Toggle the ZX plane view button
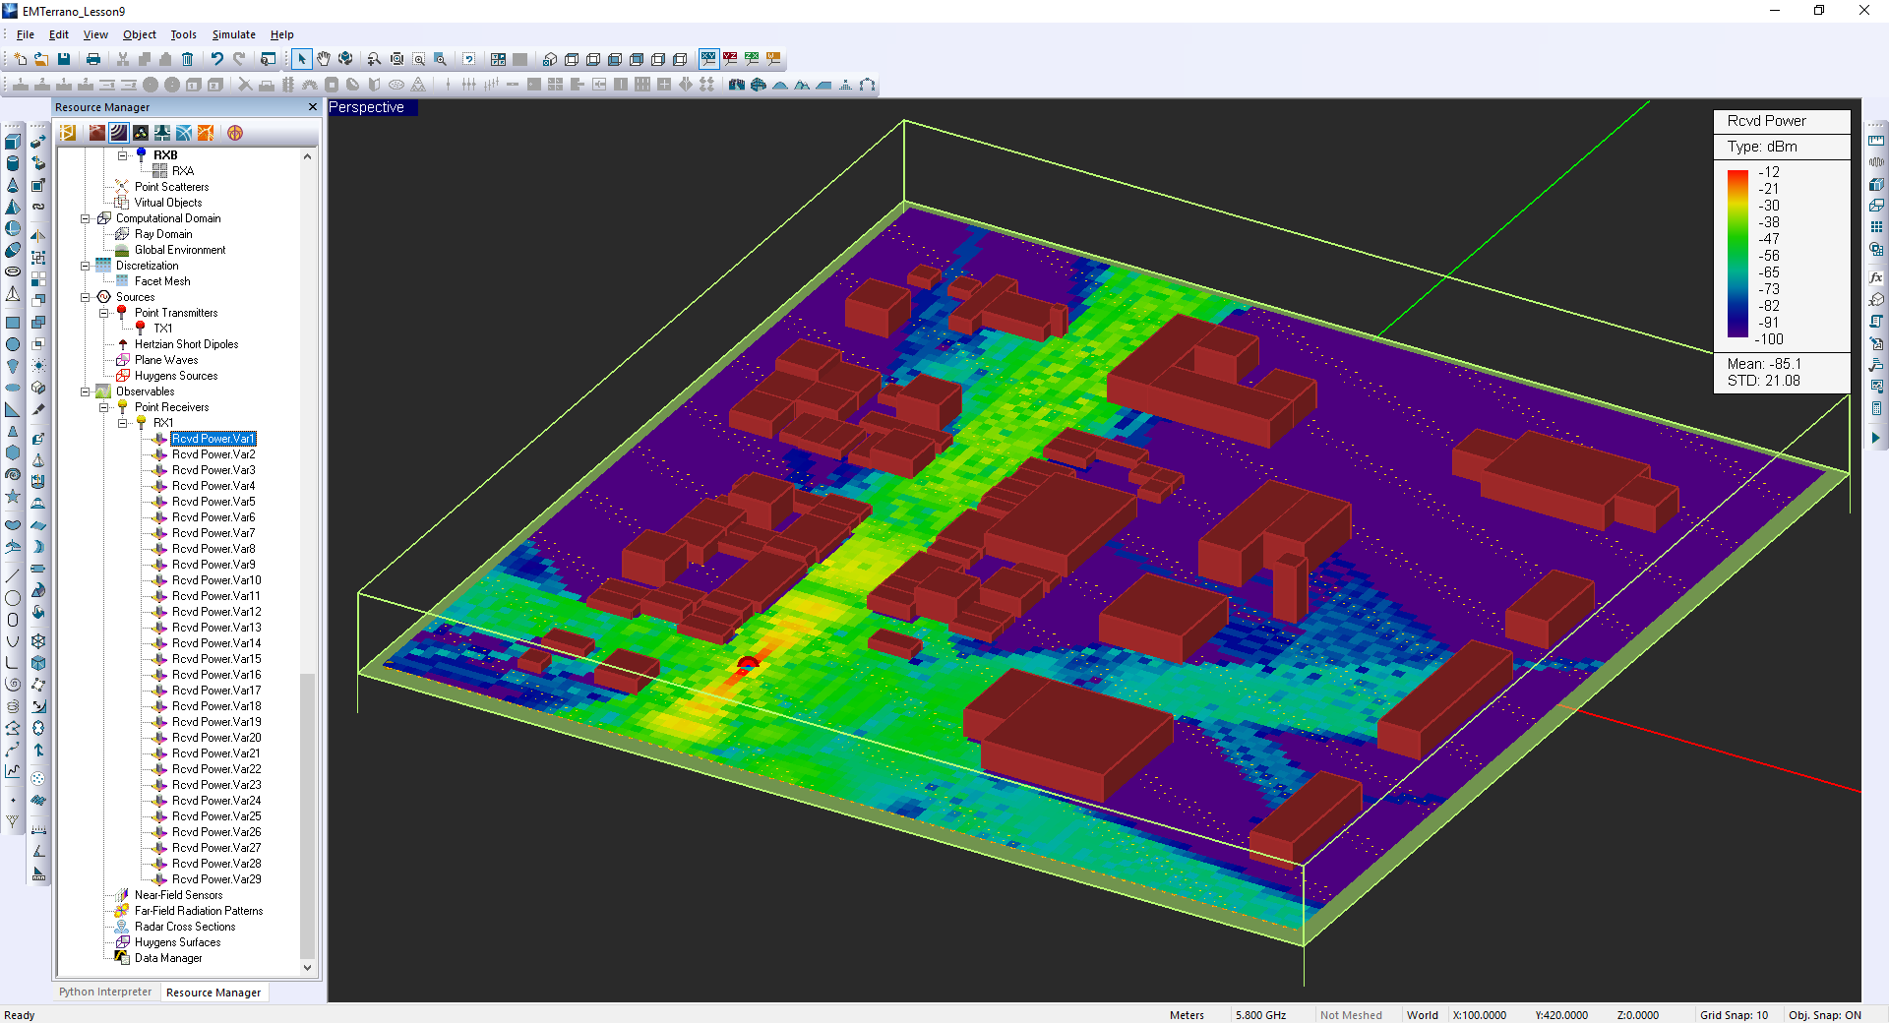 (x=752, y=59)
